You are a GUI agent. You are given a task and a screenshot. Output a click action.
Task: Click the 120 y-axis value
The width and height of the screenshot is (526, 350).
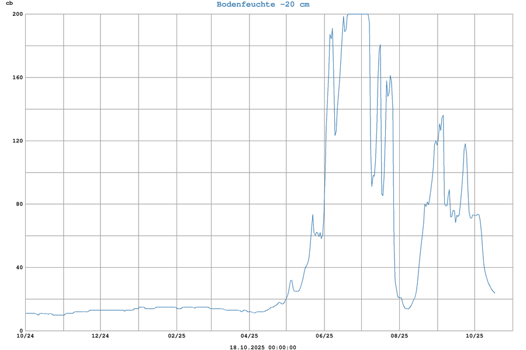[17, 141]
